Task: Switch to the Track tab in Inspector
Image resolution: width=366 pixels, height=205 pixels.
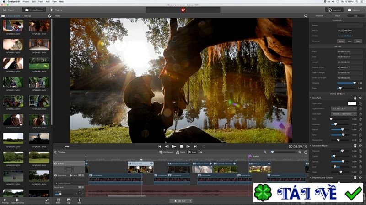Action: (337, 16)
